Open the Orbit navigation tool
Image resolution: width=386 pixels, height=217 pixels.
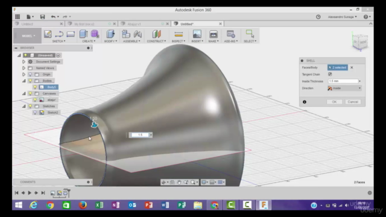click(x=164, y=182)
